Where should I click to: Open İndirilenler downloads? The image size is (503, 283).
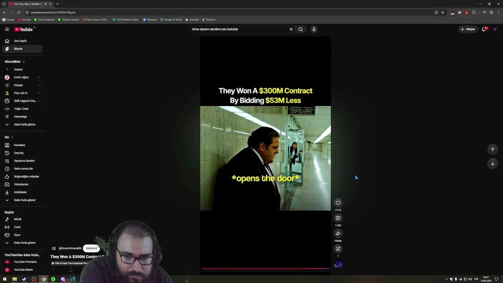click(22, 192)
